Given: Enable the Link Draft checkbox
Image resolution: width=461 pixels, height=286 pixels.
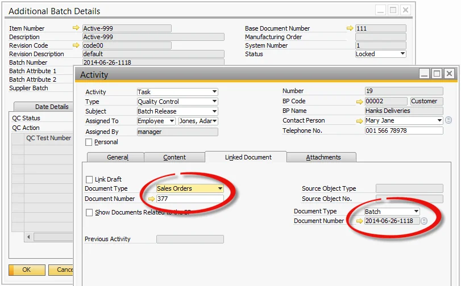Looking at the screenshot, I should coord(89,179).
